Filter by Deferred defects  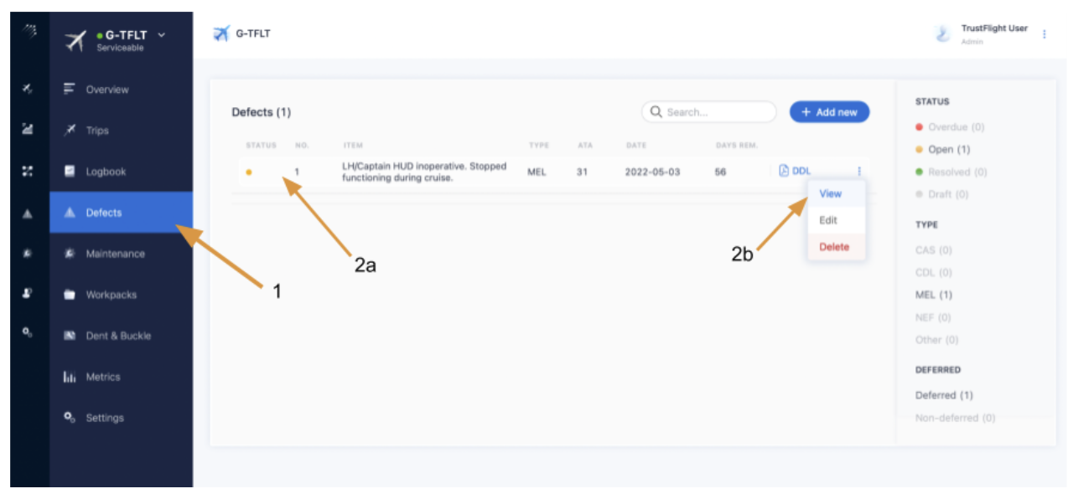tap(944, 395)
